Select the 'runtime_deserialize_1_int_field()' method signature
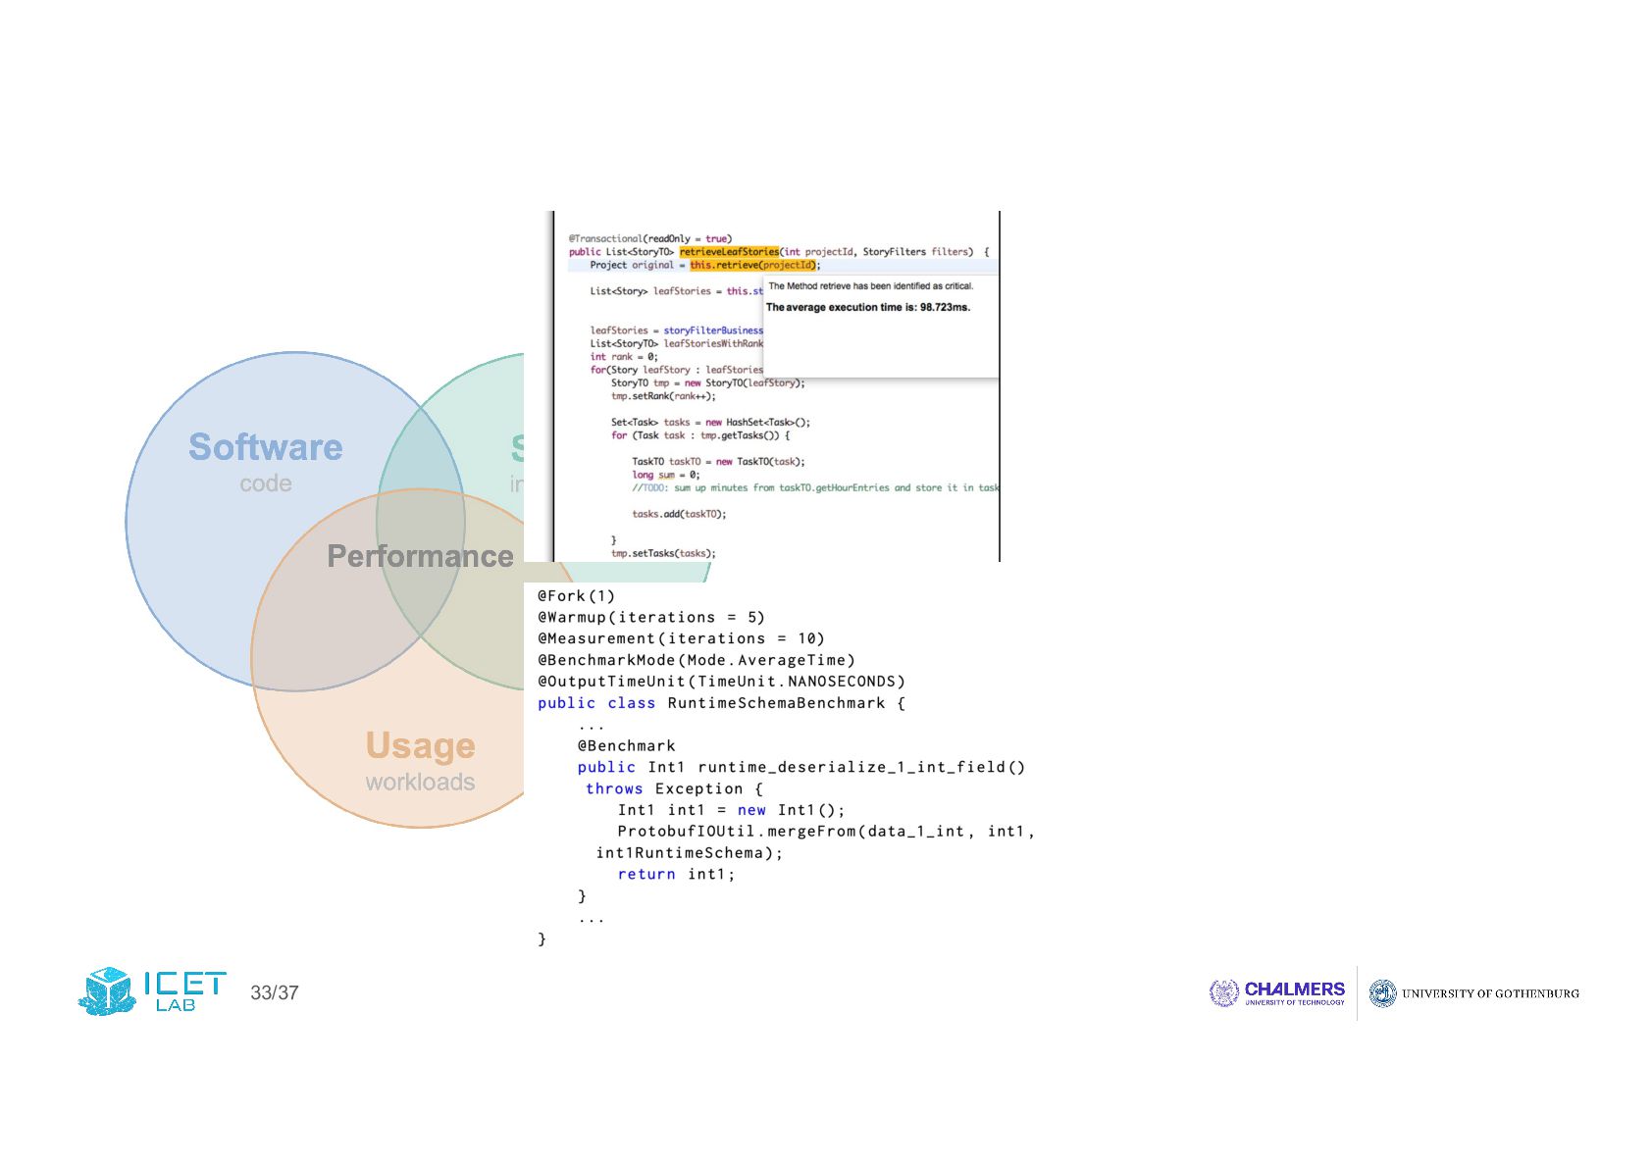The height and width of the screenshot is (1167, 1652). pyautogui.click(x=801, y=768)
